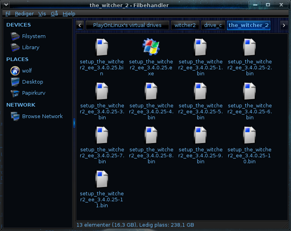Image resolution: width=291 pixels, height=231 pixels.
Task: Maximize the Filbehandler window
Action: [x=268, y=5]
